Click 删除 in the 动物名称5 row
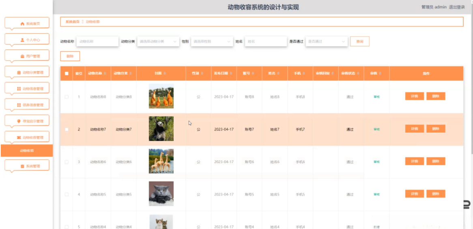This screenshot has height=229, width=473. (436, 194)
